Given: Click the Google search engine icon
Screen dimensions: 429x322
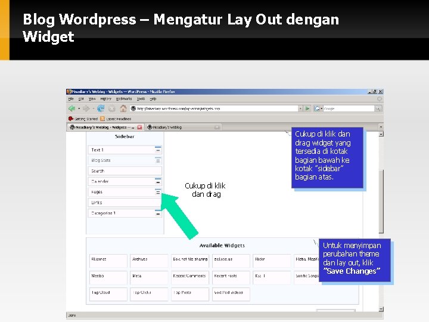Looking at the screenshot, I should point(317,109).
